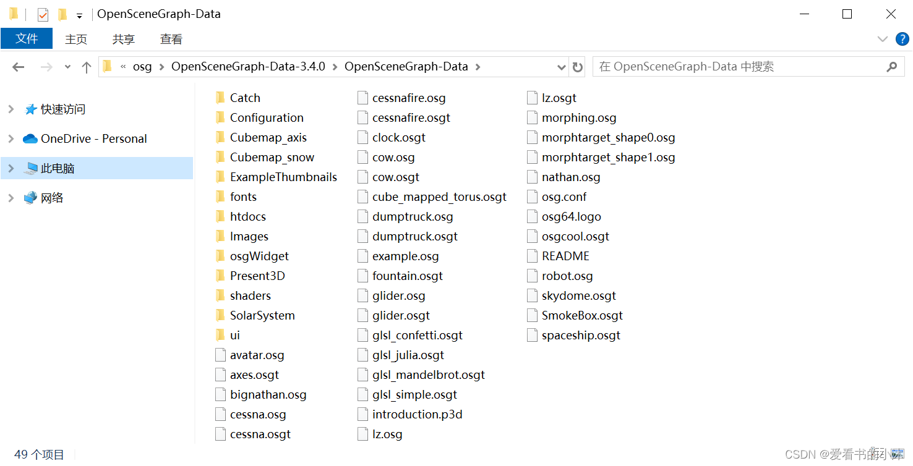Open the 查看 ribbon tab
The width and height of the screenshot is (913, 466).
(x=171, y=39)
